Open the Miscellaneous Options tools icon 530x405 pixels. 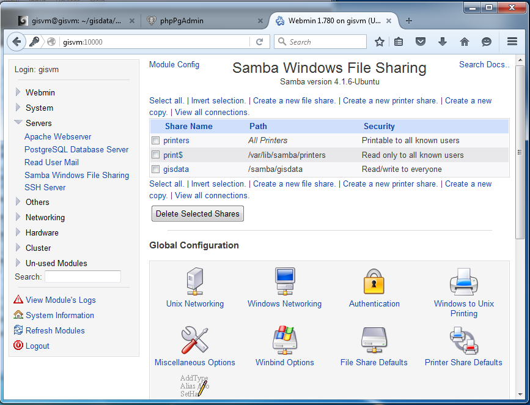[194, 340]
